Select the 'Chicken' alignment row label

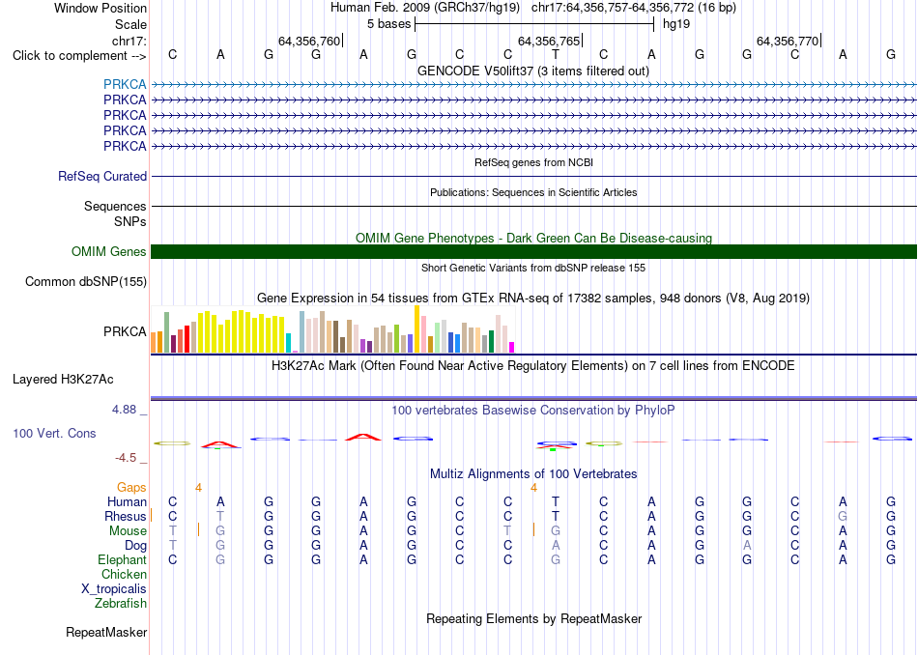pyautogui.click(x=124, y=574)
